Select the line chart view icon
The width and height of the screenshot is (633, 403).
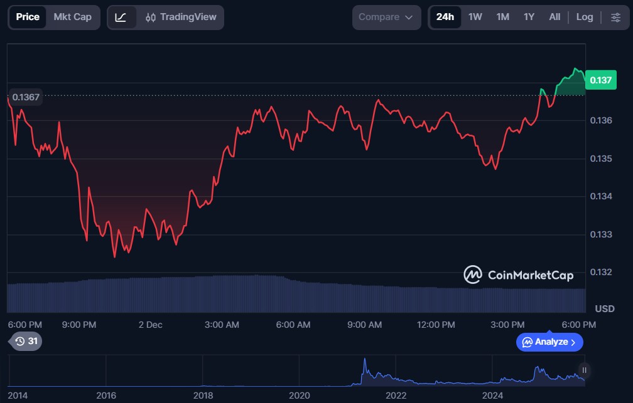121,18
